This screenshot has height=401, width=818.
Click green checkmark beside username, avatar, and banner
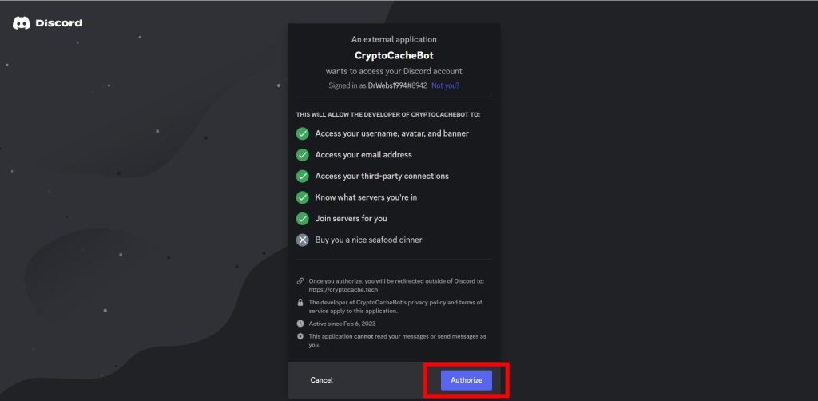tap(303, 133)
